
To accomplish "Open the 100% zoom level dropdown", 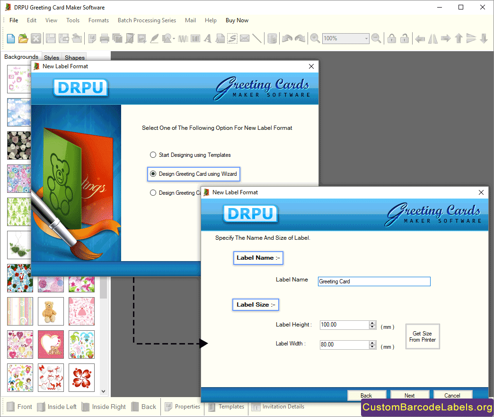I will [366, 38].
